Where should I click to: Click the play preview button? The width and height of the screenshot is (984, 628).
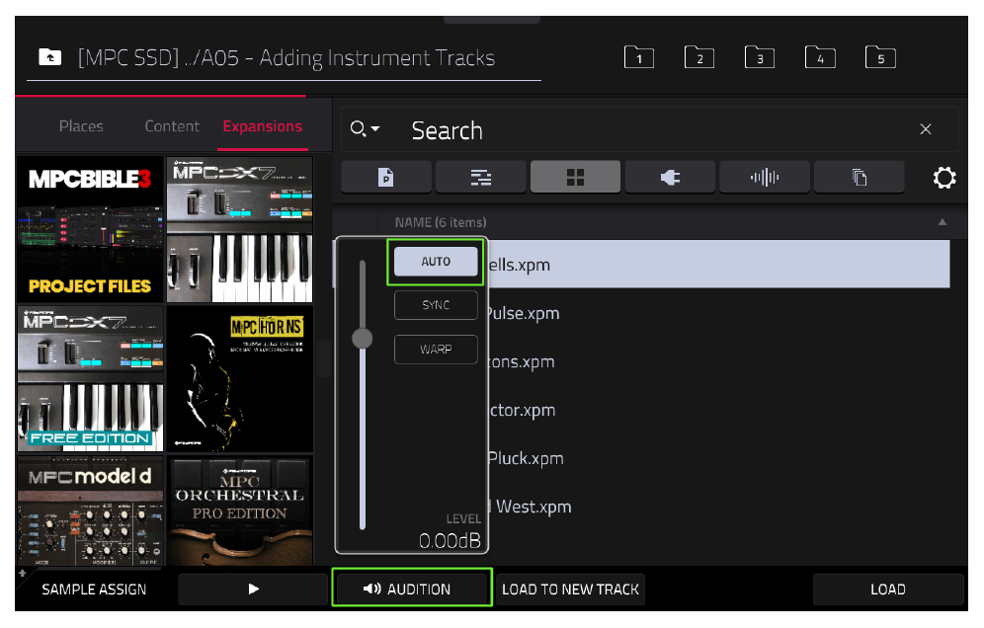[253, 589]
